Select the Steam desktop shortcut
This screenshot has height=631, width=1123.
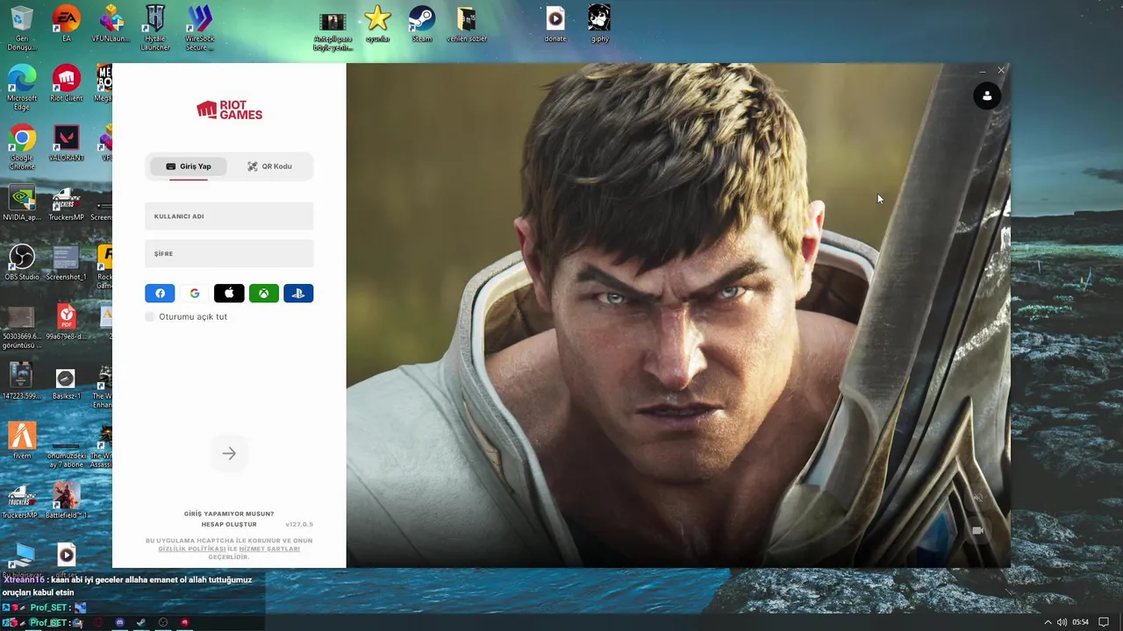pyautogui.click(x=422, y=24)
